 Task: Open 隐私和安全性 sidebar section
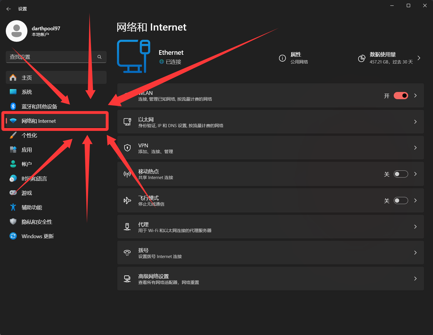click(37, 222)
